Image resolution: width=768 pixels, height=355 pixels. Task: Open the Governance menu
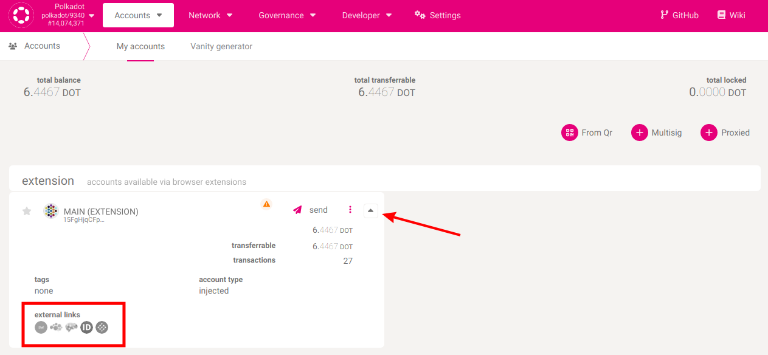[287, 15]
